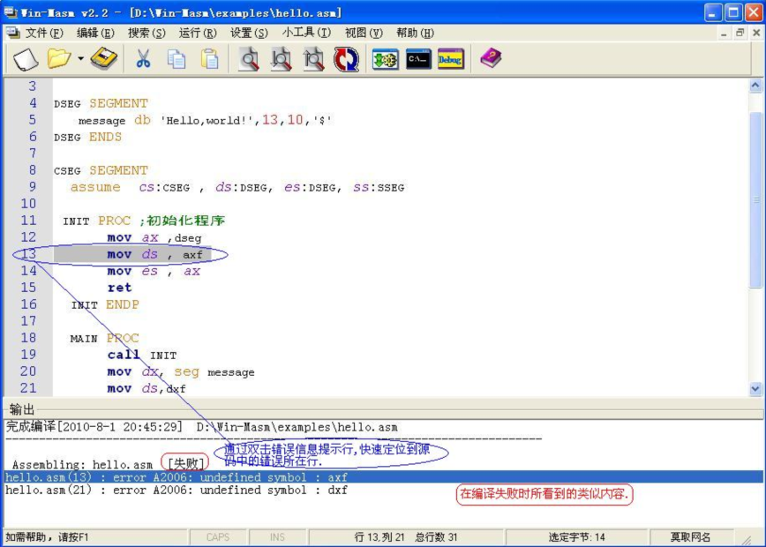Open the C:\ command prompt icon

[x=418, y=59]
